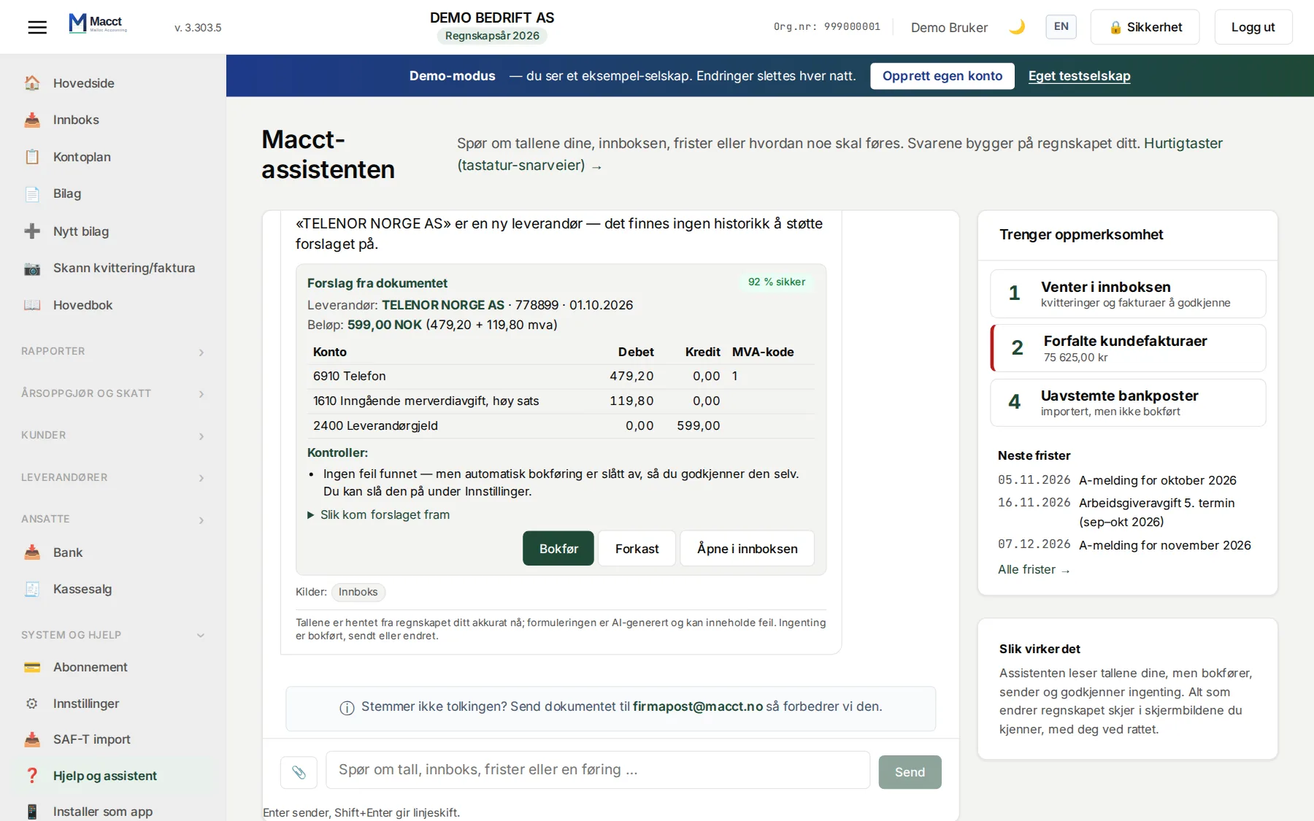Open Venter i innboksen card
Viewport: 1314px width, 821px height.
pyautogui.click(x=1128, y=293)
